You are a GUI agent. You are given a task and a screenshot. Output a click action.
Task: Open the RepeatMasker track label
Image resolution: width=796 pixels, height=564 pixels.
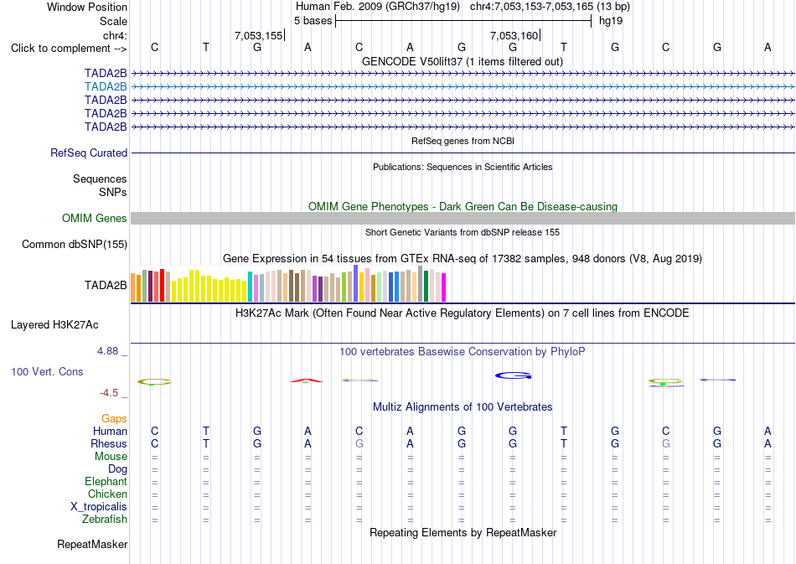[92, 544]
